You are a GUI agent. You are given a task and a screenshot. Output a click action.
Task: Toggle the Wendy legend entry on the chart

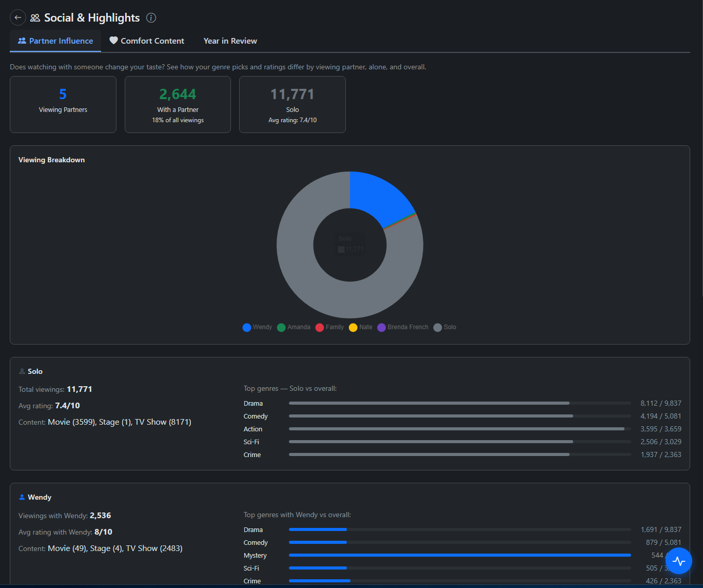(257, 327)
